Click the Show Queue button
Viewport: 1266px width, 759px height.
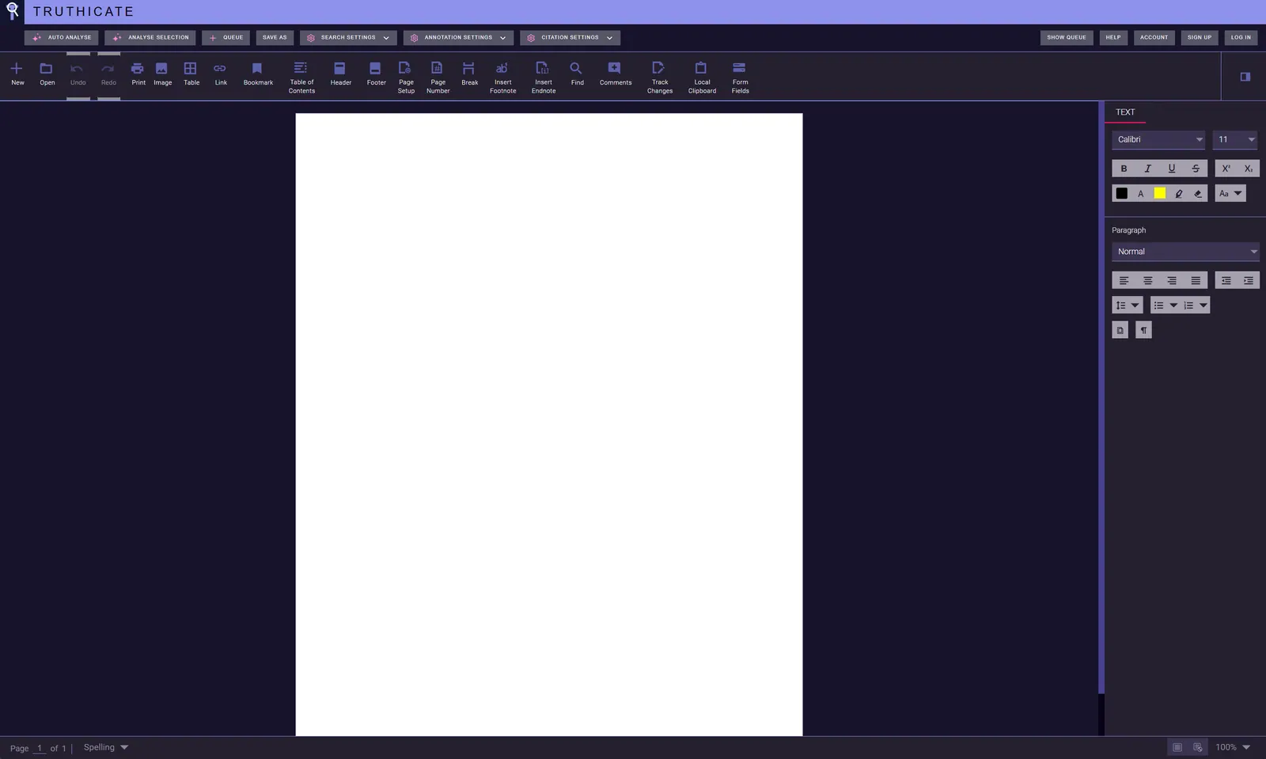click(1067, 38)
